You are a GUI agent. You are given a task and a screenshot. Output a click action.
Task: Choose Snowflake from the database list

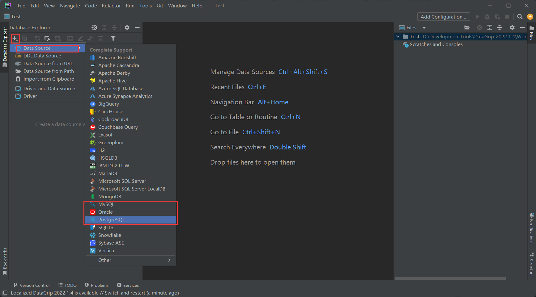pyautogui.click(x=130, y=235)
